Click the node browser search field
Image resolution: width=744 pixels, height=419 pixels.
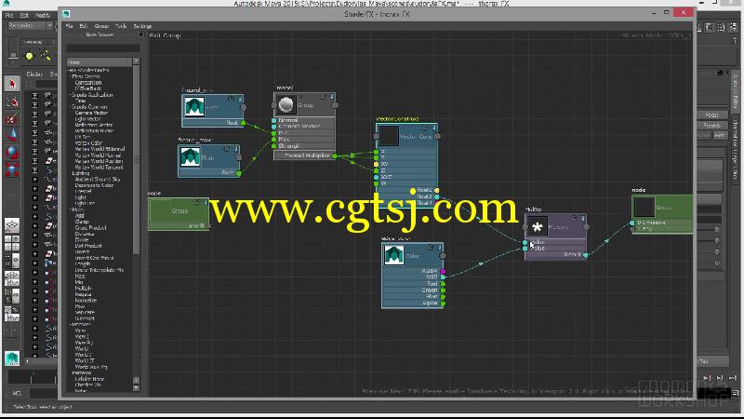click(103, 48)
